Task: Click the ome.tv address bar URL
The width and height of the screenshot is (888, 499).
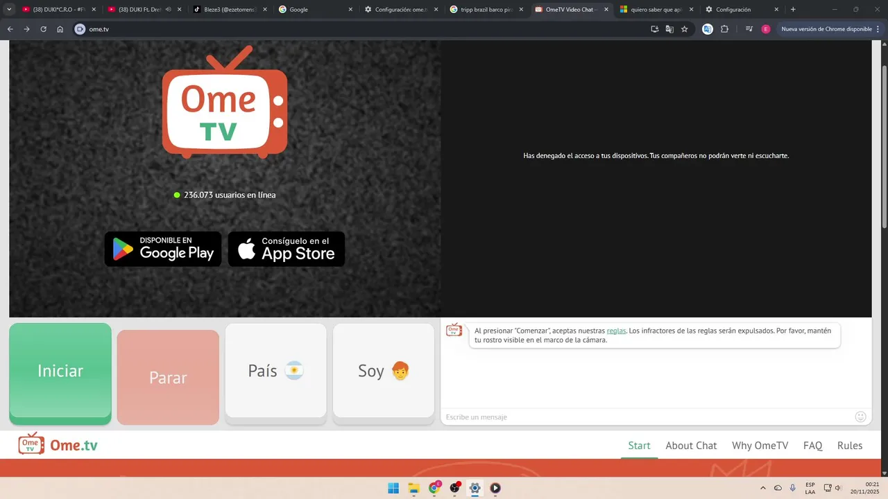Action: pos(99,29)
